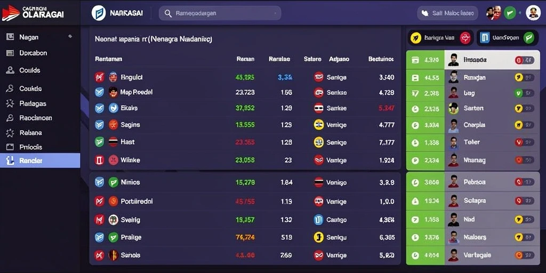Click the Sall Nalociaao button
The image size is (546, 273).
click(447, 13)
